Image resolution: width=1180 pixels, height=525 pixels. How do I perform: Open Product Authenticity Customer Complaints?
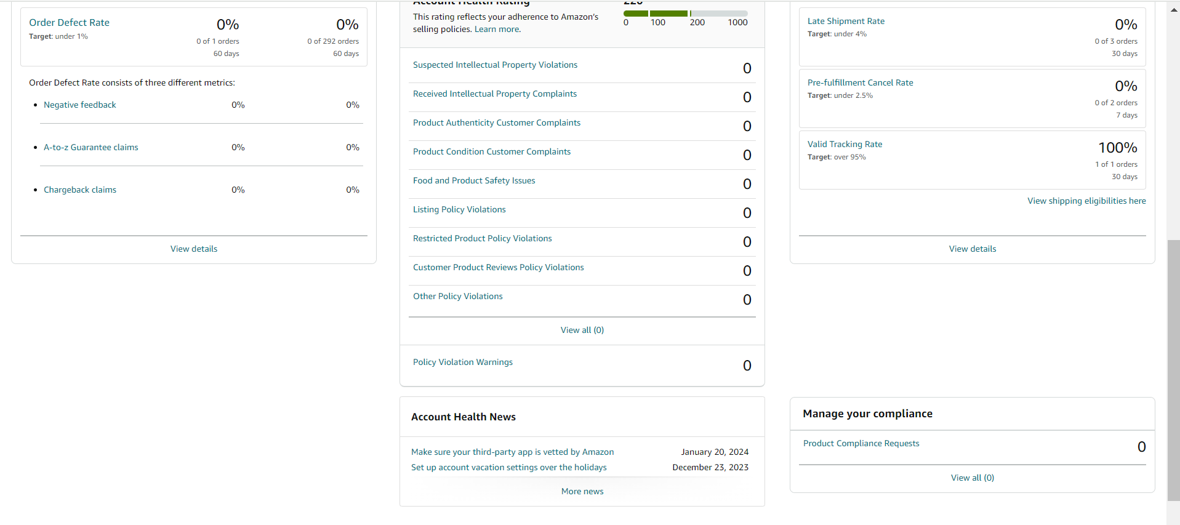497,122
